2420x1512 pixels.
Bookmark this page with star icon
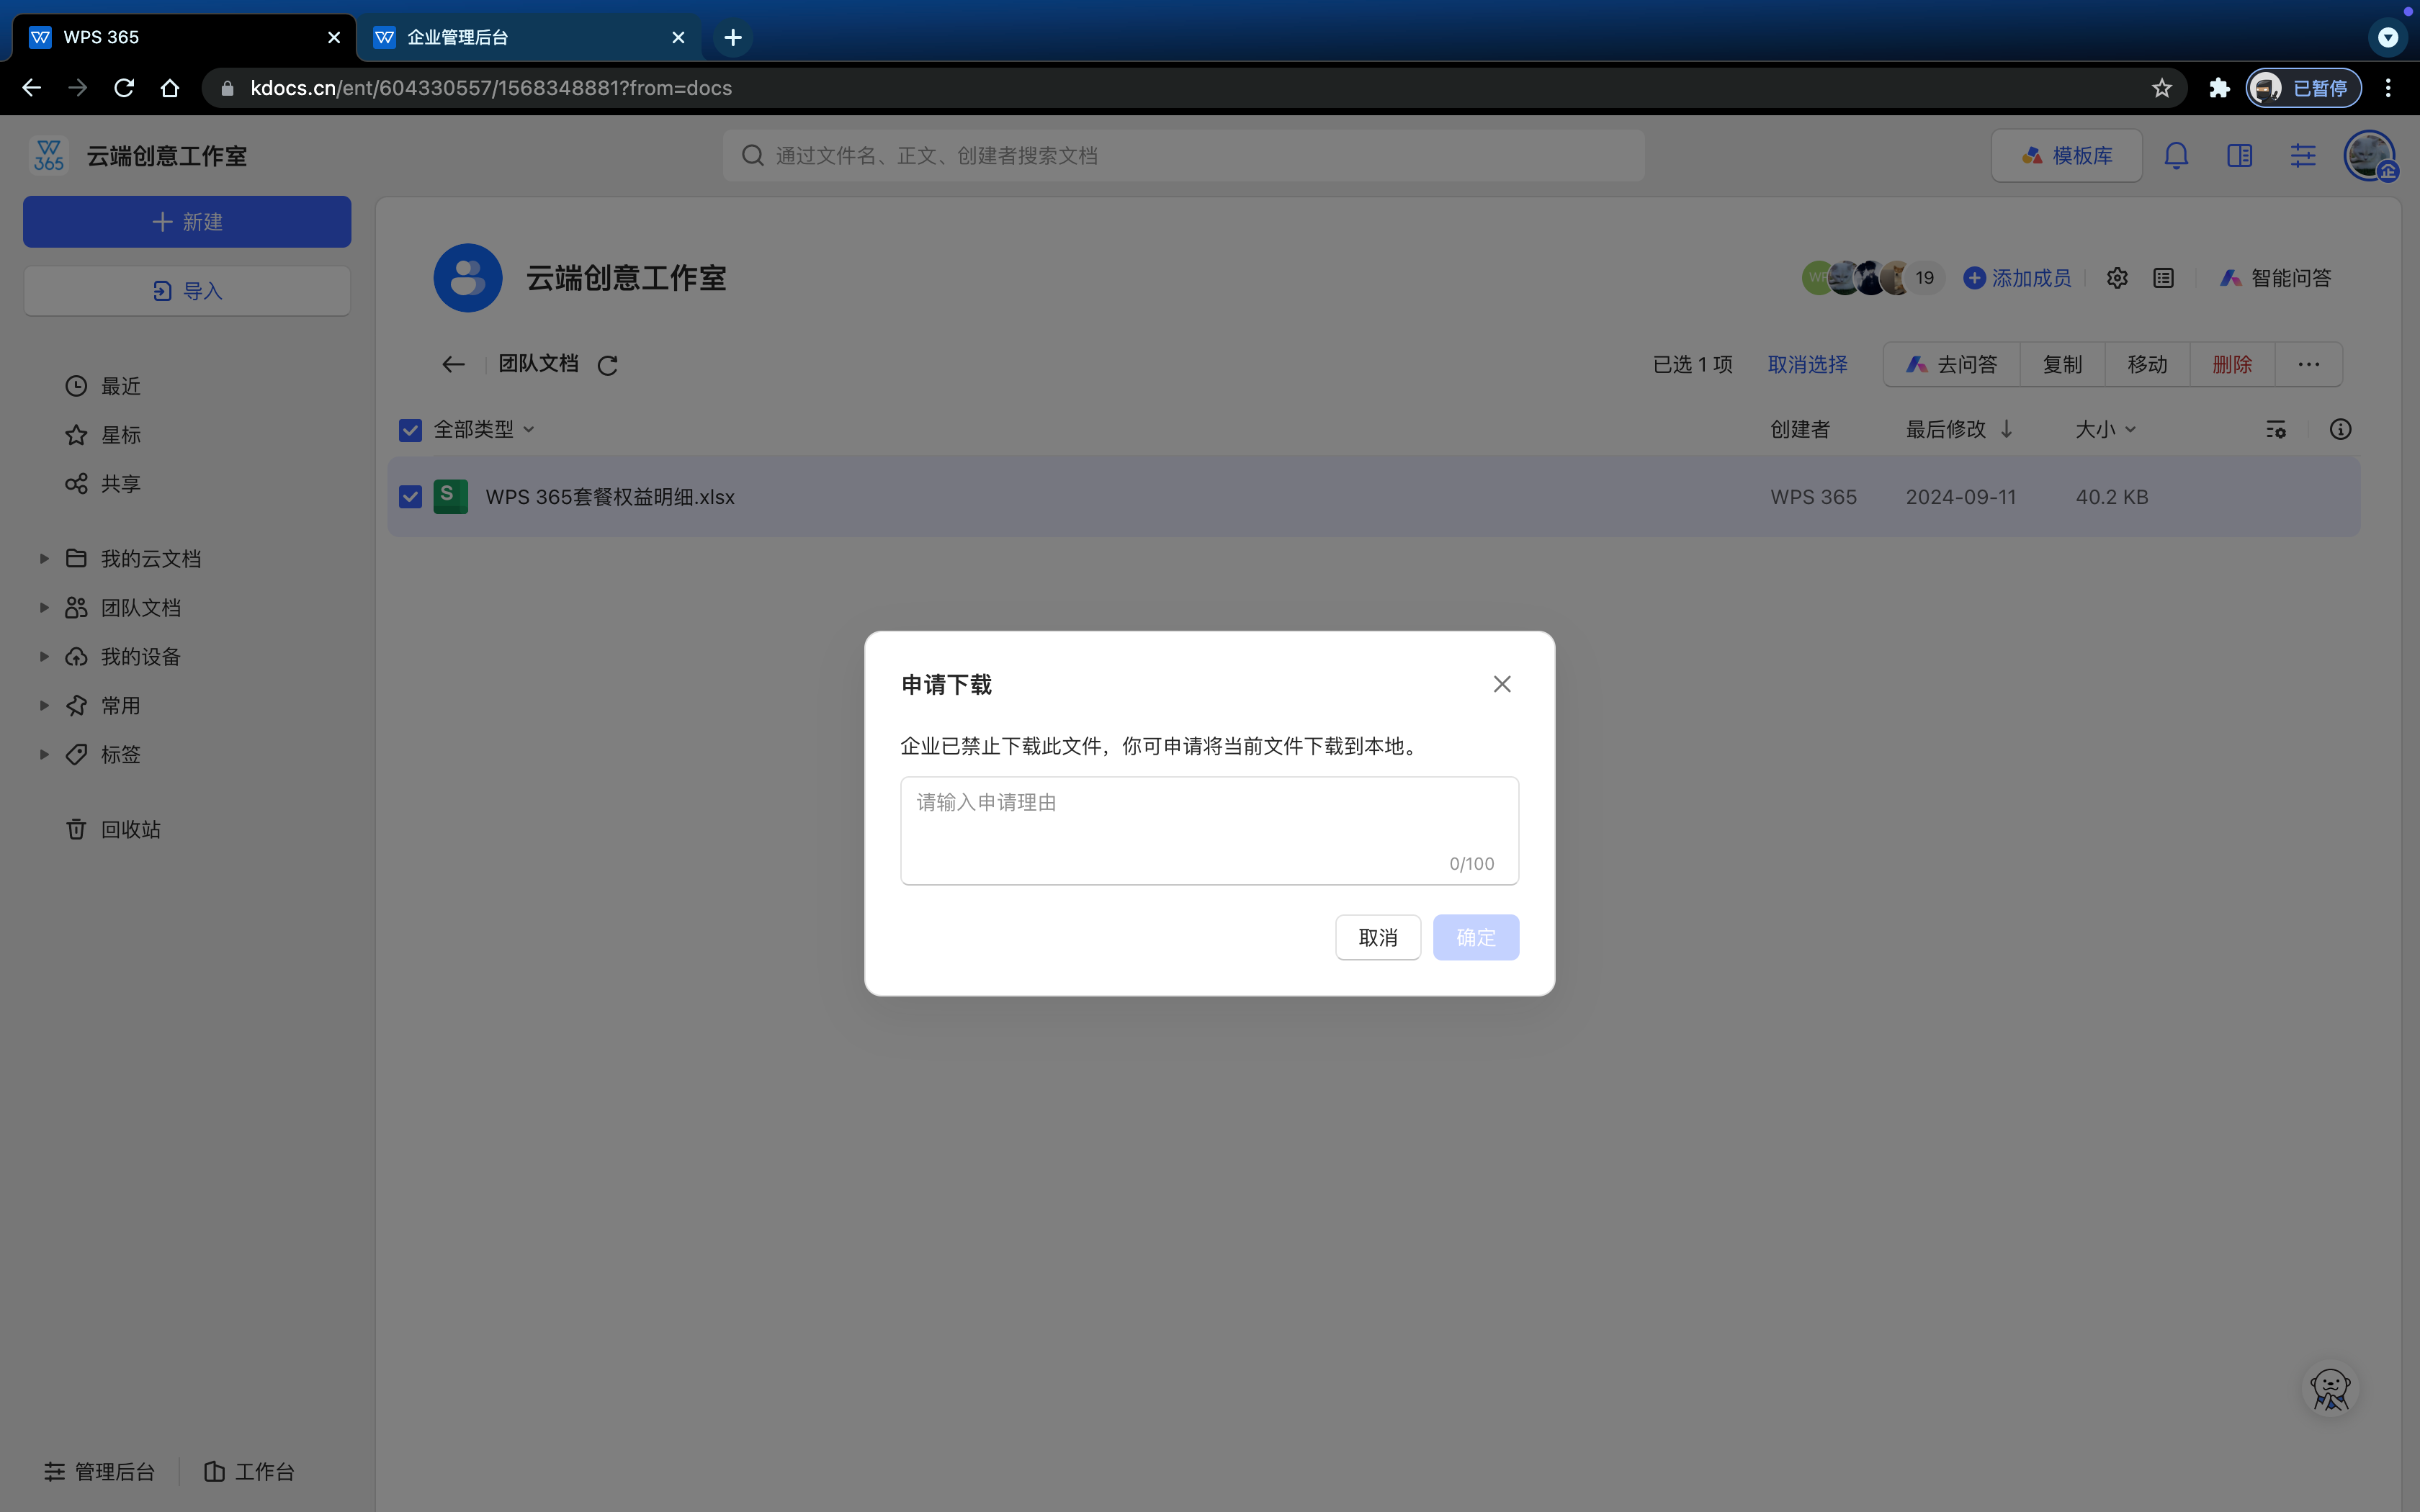(x=2161, y=88)
